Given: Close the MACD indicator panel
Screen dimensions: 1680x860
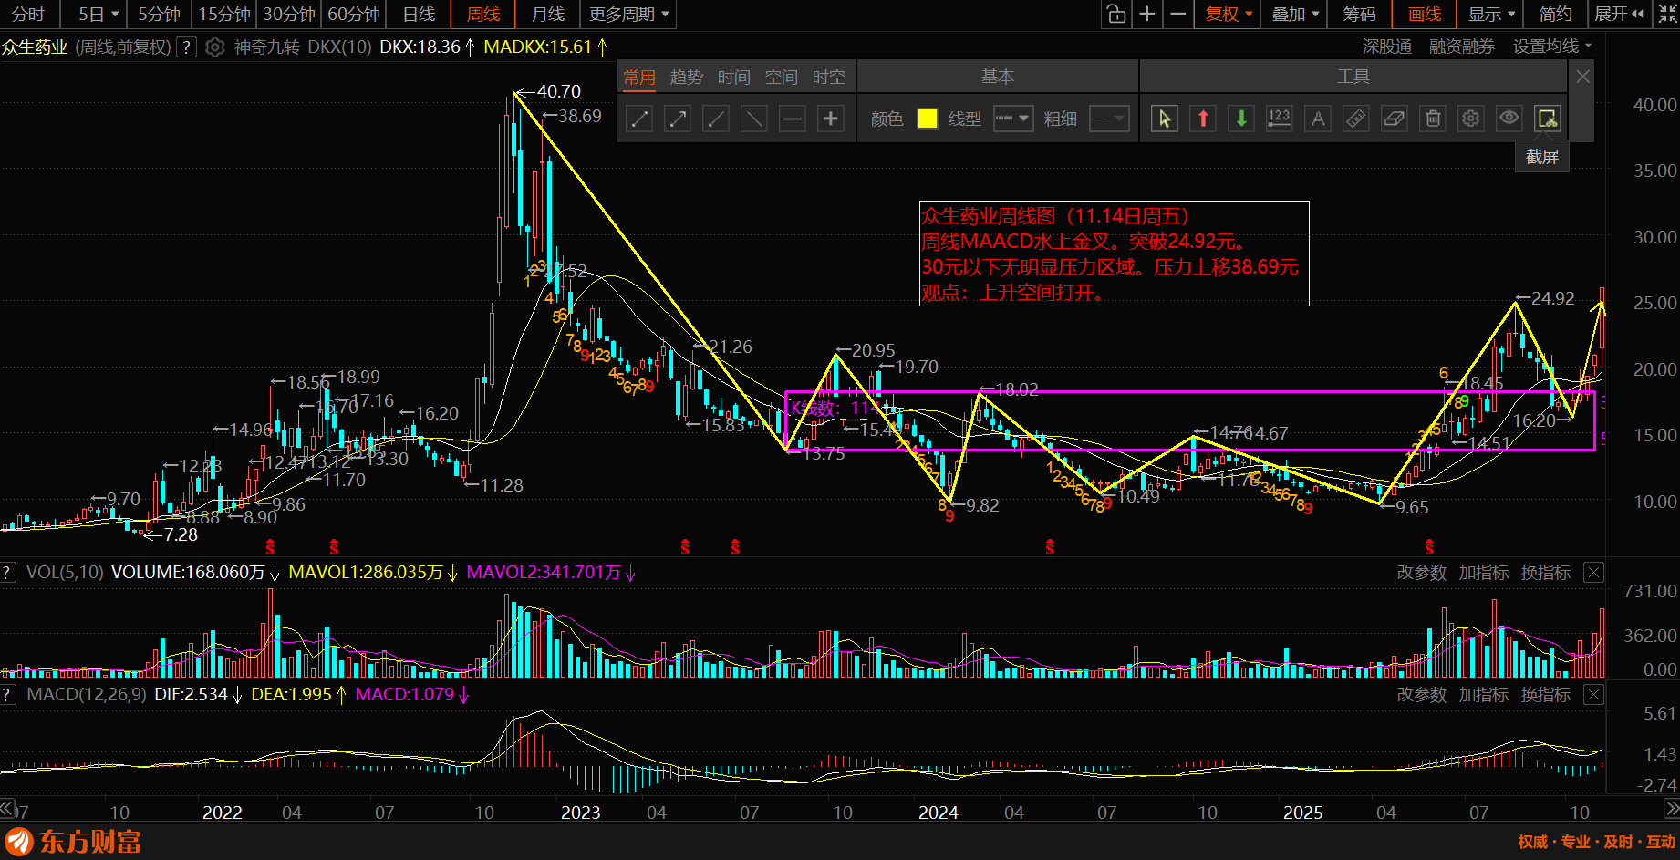Looking at the screenshot, I should point(1593,695).
